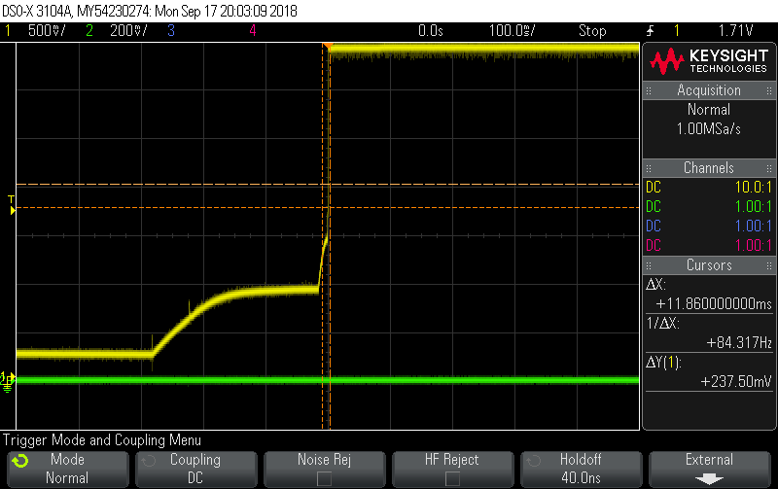778x489 pixels.
Task: Click the 1.71V trigger level
Action: [735, 31]
